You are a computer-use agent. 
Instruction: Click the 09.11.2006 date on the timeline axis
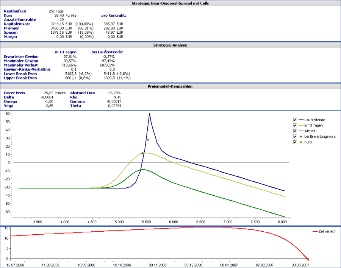pos(158,265)
